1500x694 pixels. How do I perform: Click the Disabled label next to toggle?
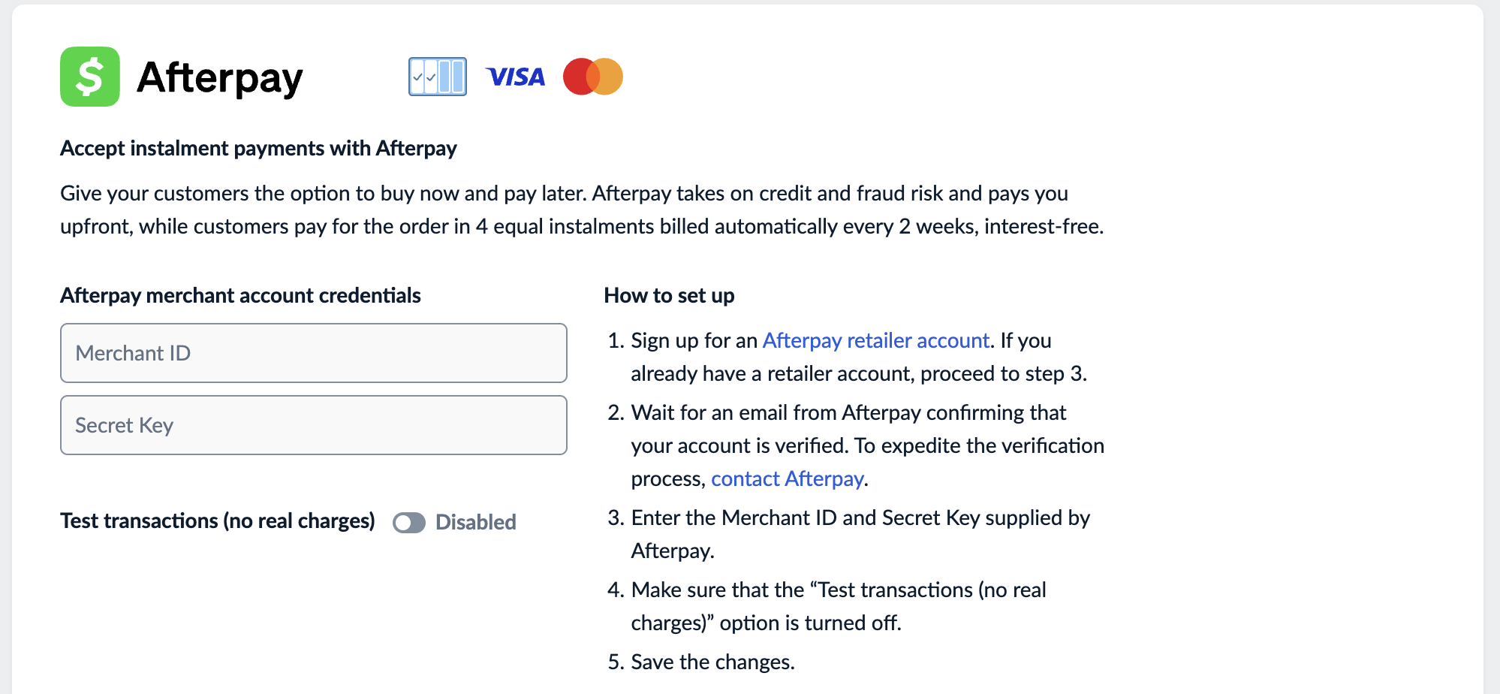pyautogui.click(x=476, y=522)
